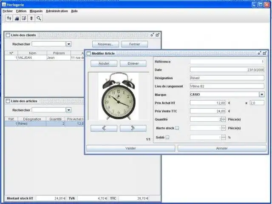Image resolution: width=272 pixels, height=204 pixels.
Task: Show next article image arrow
Action: tap(133, 128)
